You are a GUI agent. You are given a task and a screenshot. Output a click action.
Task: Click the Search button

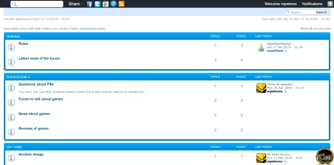tap(321, 12)
